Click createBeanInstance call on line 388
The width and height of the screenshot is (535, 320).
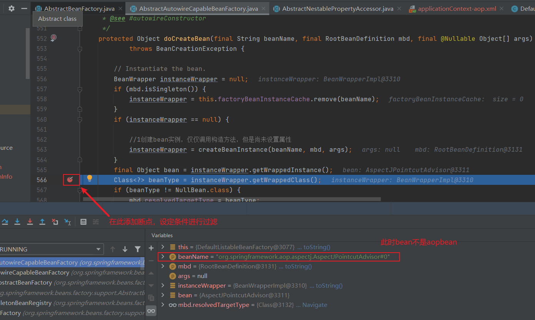coord(233,149)
